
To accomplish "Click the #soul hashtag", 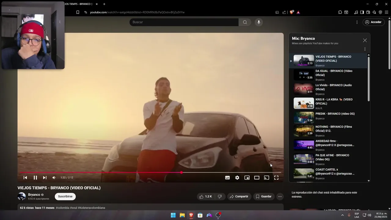I will [x=74, y=208].
